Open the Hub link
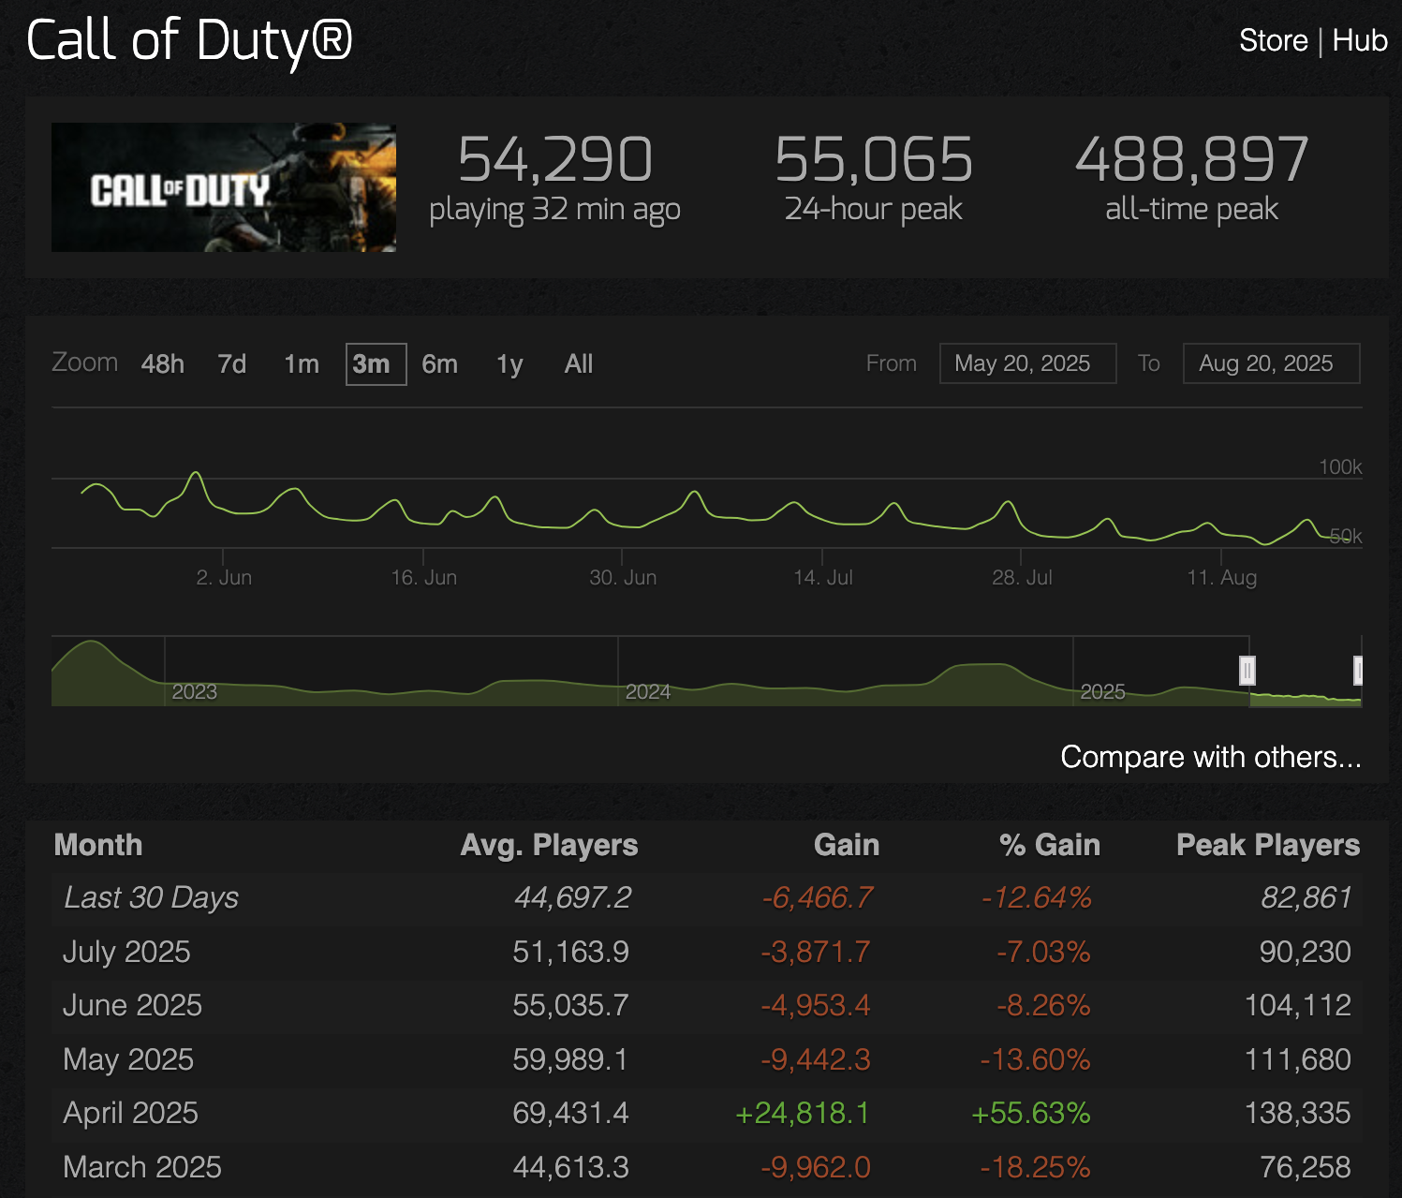Viewport: 1402px width, 1198px height. pyautogui.click(x=1360, y=40)
